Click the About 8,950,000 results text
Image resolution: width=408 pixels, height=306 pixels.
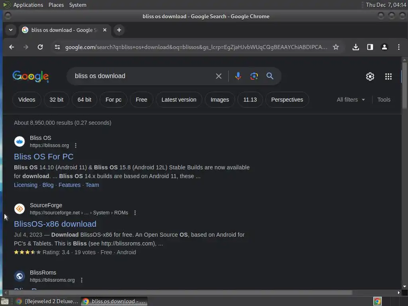tap(63, 123)
